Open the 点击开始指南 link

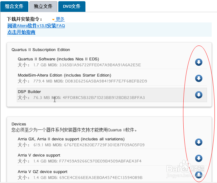coord(22,32)
